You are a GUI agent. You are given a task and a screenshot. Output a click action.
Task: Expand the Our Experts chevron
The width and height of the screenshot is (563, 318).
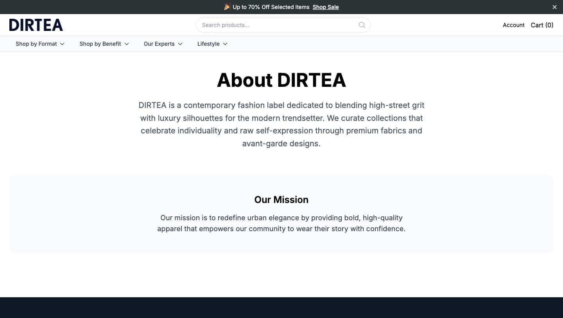click(180, 44)
